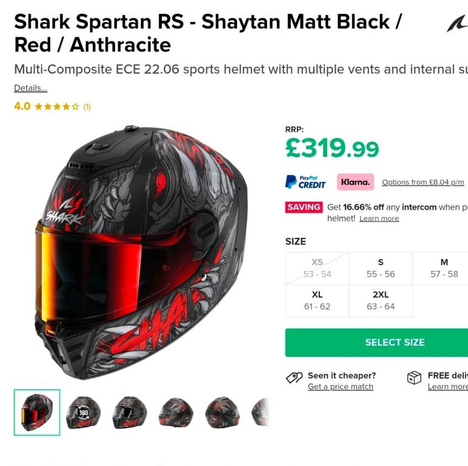Click Learn more about intercom saving

click(379, 218)
